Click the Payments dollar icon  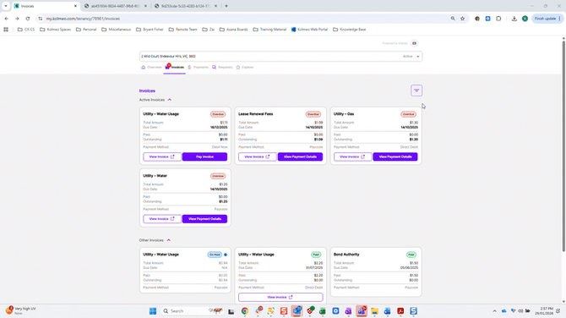(189, 67)
